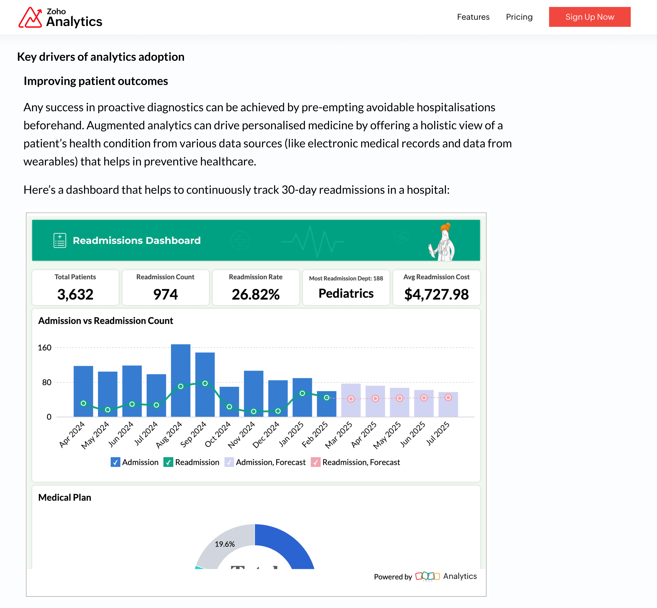Toggle the Admission legend checkbox
Image resolution: width=657 pixels, height=608 pixels.
[x=115, y=462]
